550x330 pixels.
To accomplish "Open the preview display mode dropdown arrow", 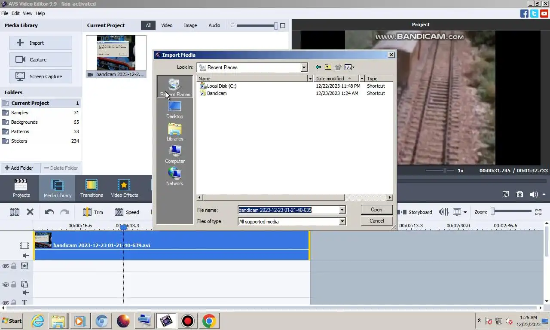I will [x=465, y=212].
